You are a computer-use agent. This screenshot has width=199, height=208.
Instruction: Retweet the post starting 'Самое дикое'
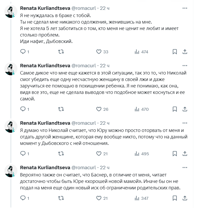pyautogui.click(x=61, y=109)
